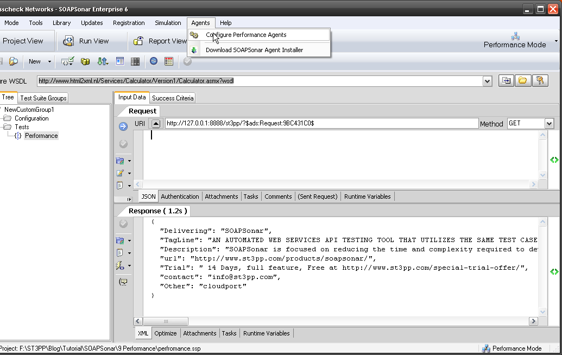Click the WSDL address input field
This screenshot has width=562, height=355.
click(260, 81)
